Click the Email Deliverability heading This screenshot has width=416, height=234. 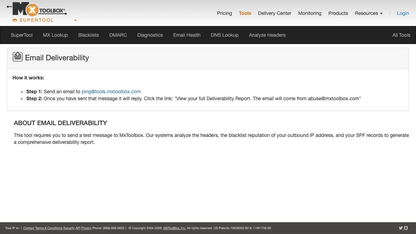coord(57,58)
